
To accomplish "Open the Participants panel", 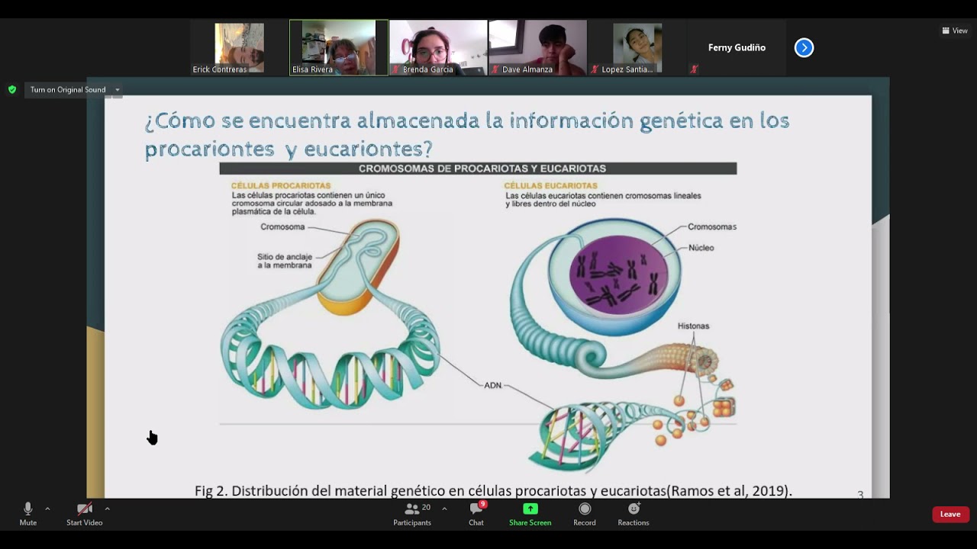I will click(x=412, y=514).
